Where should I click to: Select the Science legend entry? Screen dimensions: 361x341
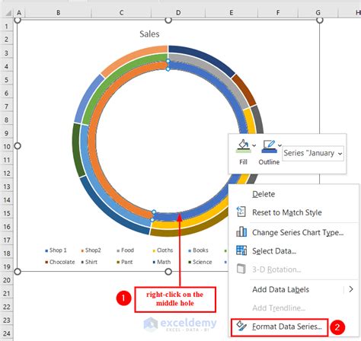(200, 262)
